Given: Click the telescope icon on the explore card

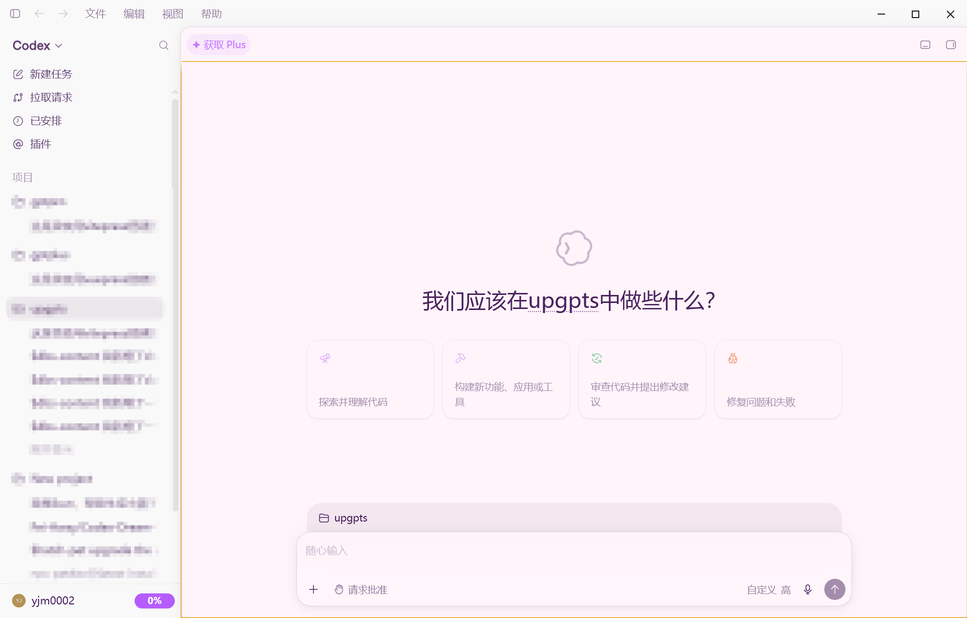Looking at the screenshot, I should (325, 358).
